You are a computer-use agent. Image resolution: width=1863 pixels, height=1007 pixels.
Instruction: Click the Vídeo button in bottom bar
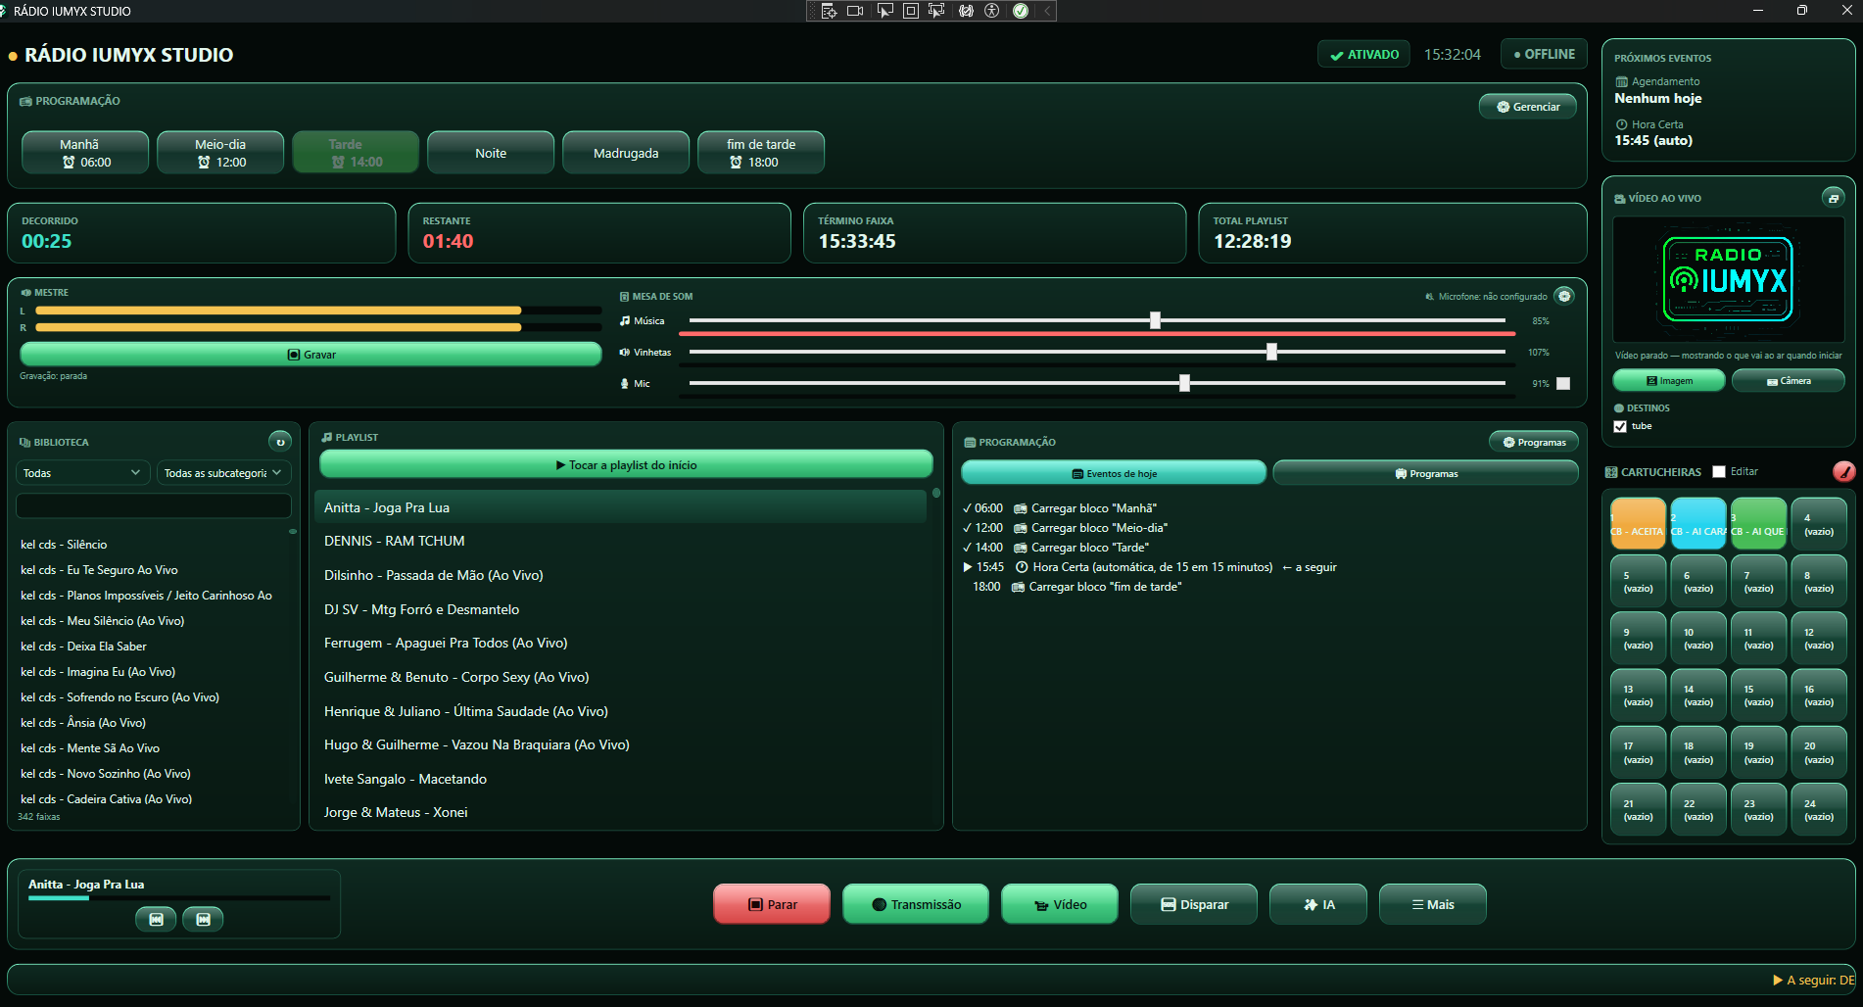(x=1060, y=904)
